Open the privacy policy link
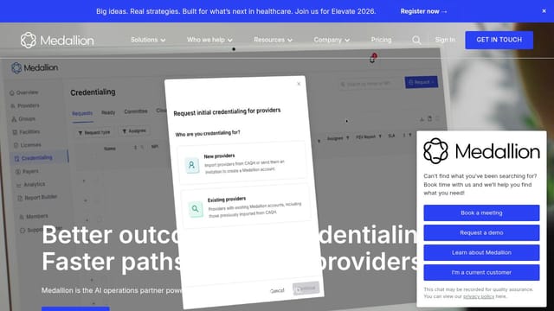 (479, 296)
